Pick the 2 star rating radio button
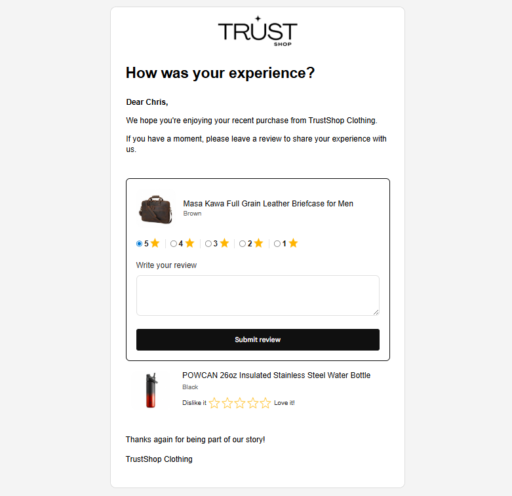 [243, 244]
